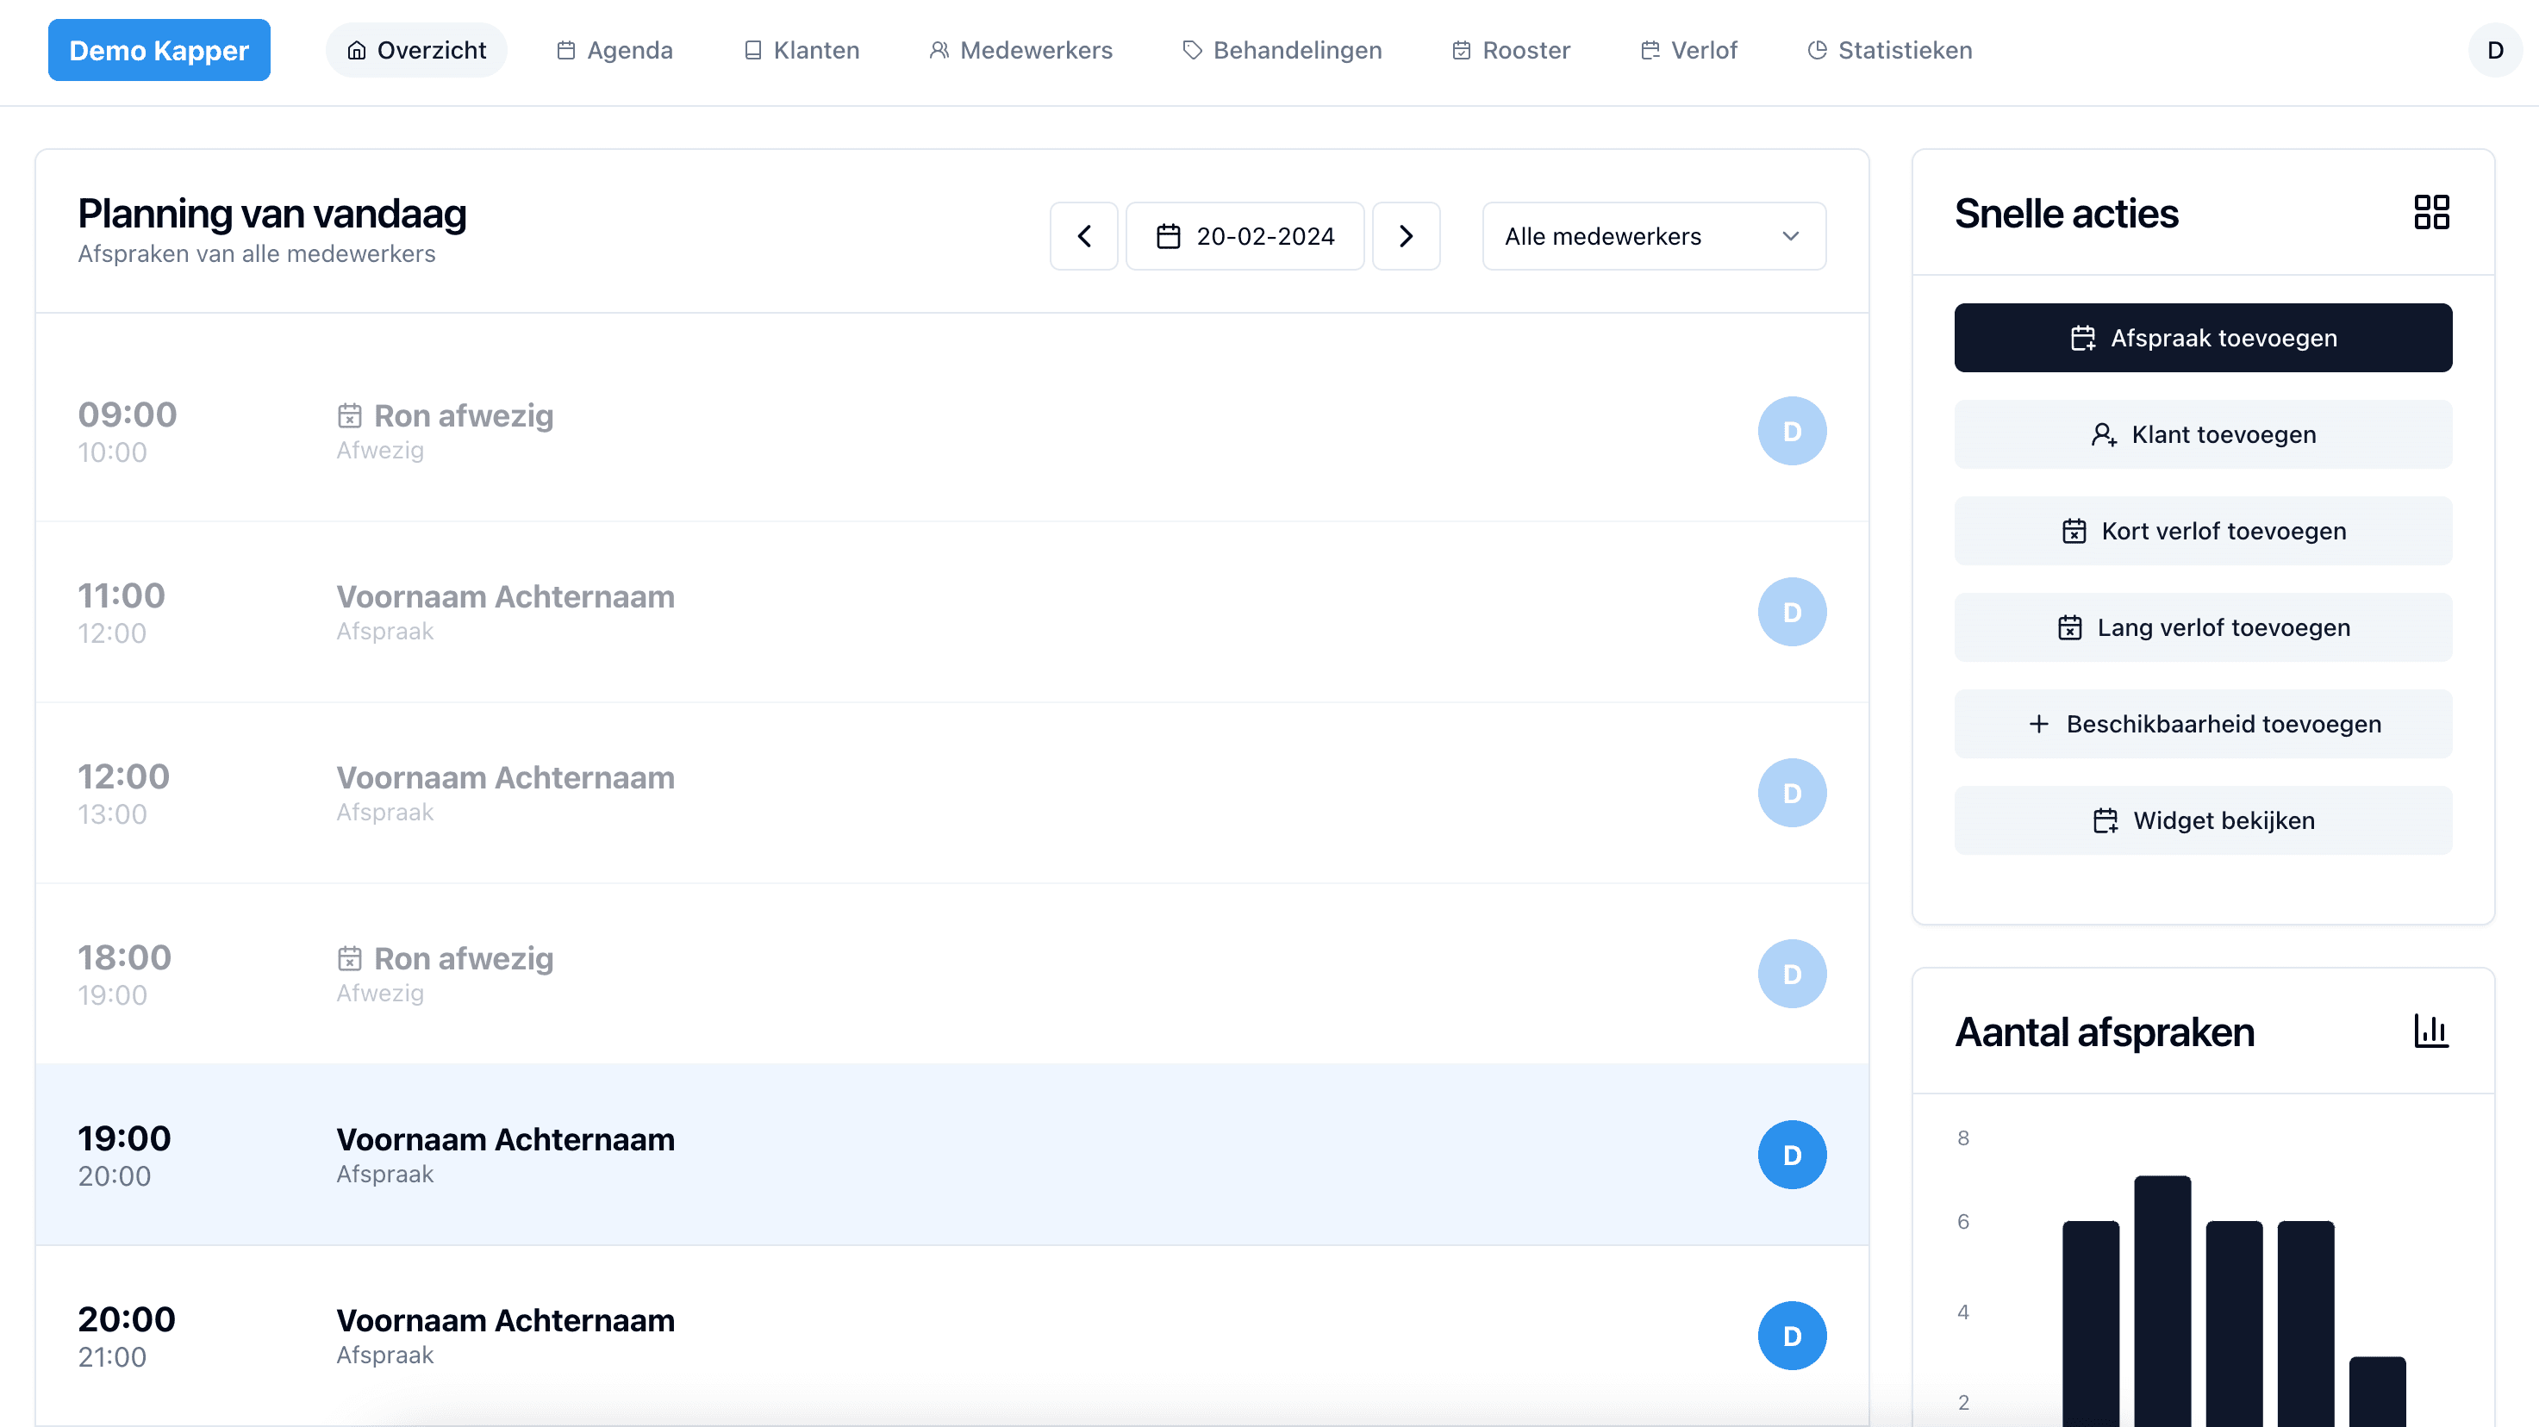Click the D avatar on the 20:00 appointment

(x=1791, y=1336)
